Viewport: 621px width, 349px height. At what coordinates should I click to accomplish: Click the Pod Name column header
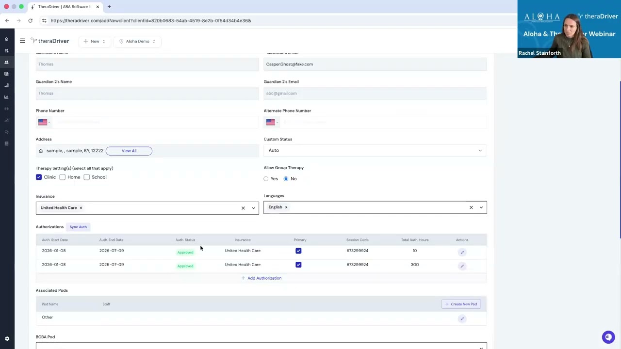[x=50, y=304]
